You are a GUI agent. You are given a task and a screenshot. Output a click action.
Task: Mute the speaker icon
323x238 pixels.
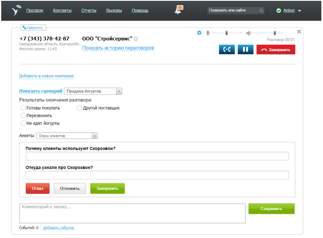[x=249, y=33]
